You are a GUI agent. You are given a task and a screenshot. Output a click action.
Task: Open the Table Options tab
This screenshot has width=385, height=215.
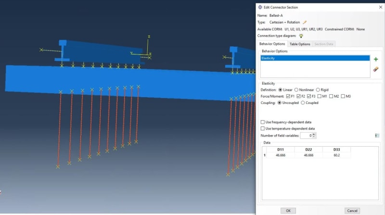coord(299,44)
